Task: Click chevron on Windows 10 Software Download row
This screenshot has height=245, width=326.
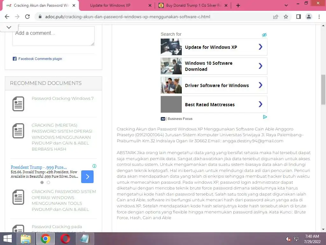Action: (260, 66)
